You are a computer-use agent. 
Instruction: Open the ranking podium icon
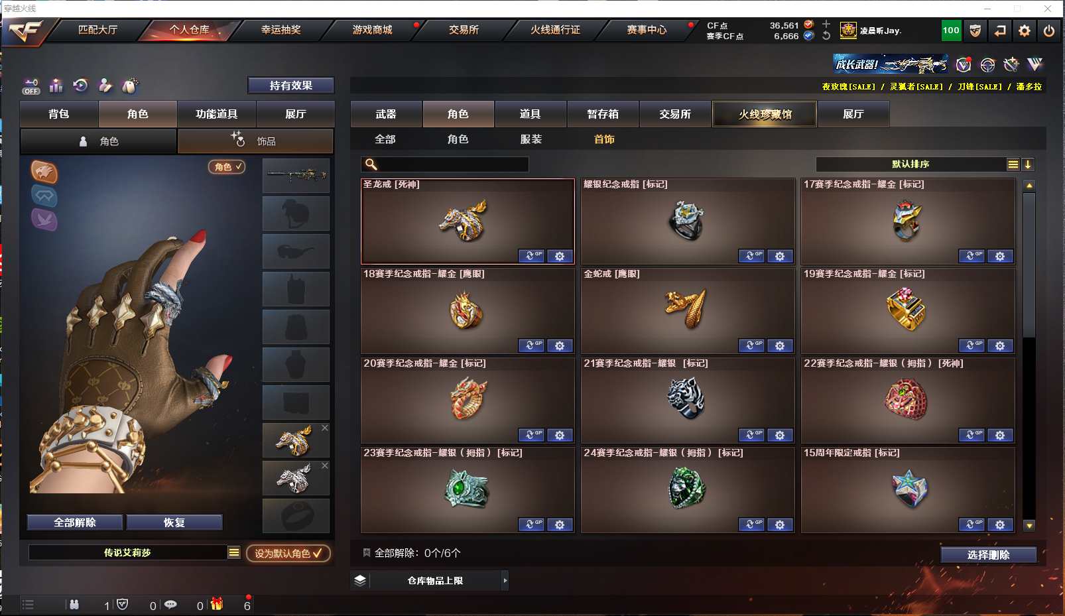click(x=56, y=86)
